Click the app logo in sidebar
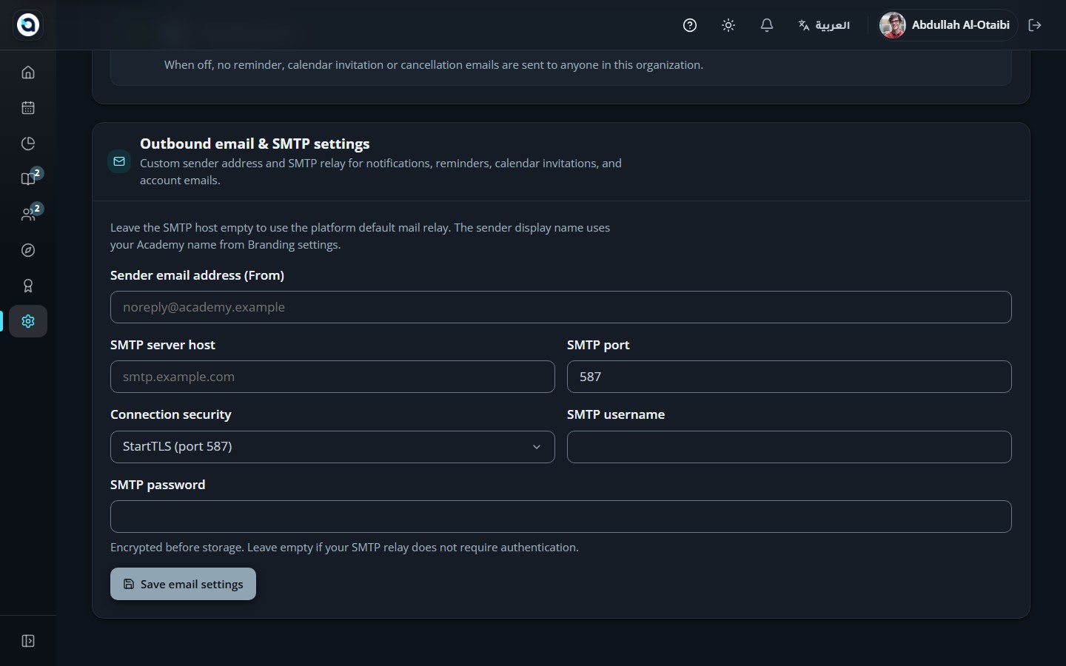1066x666 pixels. tap(28, 24)
